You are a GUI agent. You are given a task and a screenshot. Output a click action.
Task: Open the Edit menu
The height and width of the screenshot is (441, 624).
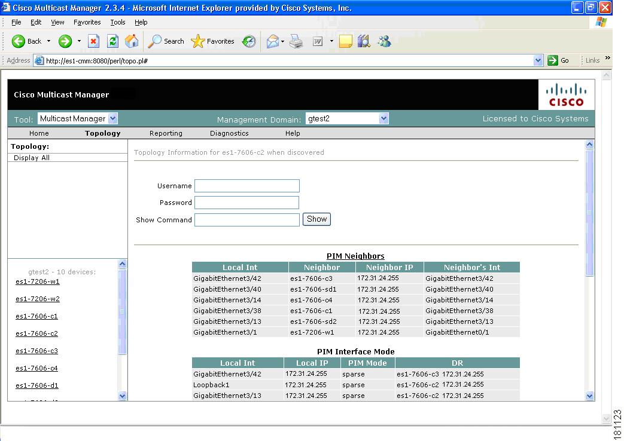(x=36, y=22)
